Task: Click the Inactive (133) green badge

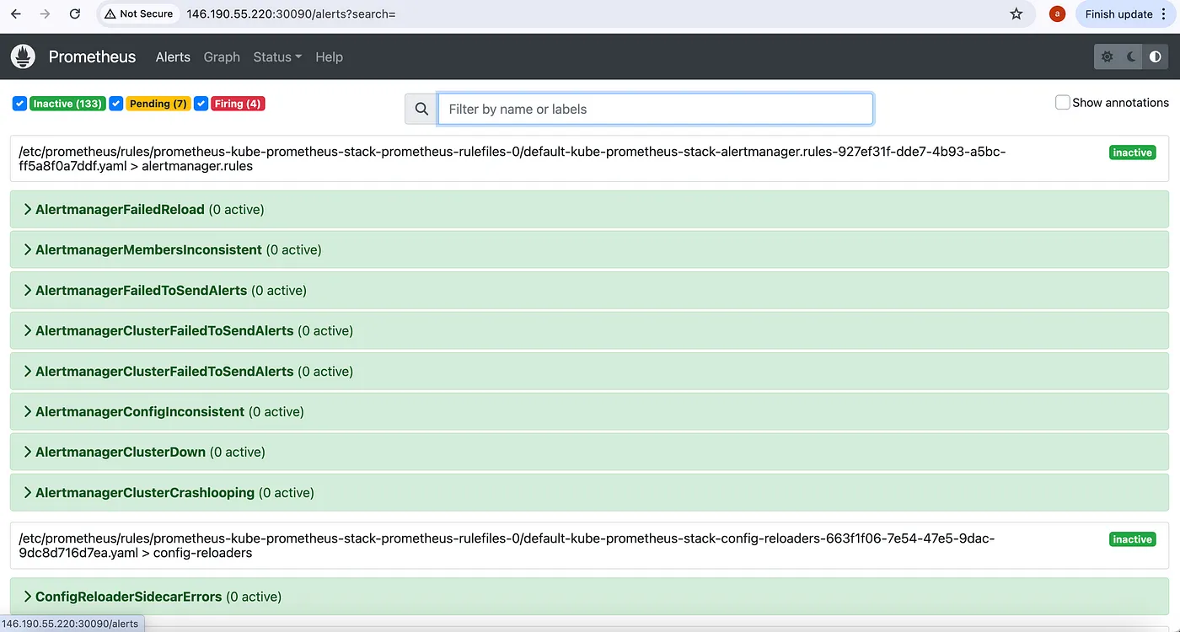Action: tap(67, 104)
